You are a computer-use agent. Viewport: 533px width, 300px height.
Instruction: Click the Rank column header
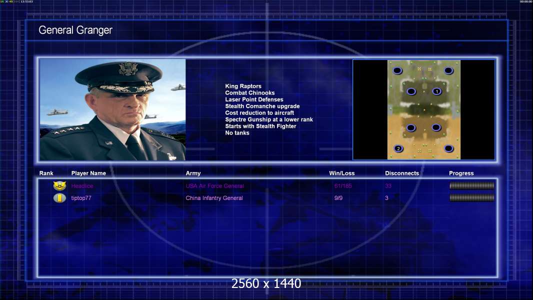coord(46,173)
